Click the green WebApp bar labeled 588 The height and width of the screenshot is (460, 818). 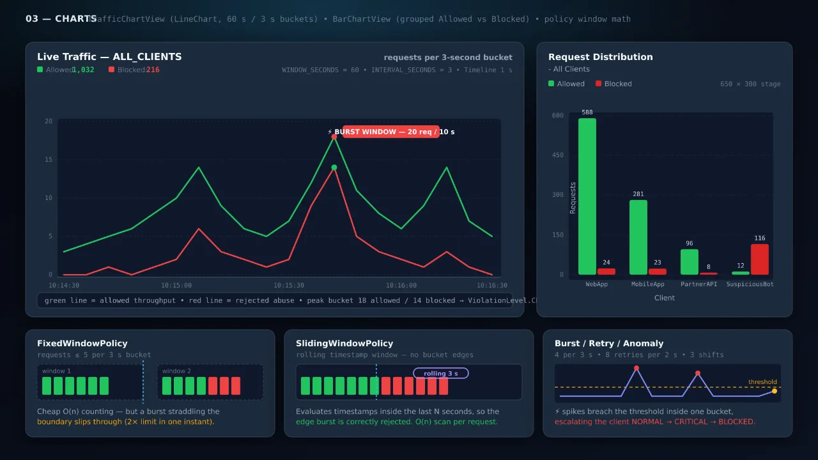(x=587, y=196)
